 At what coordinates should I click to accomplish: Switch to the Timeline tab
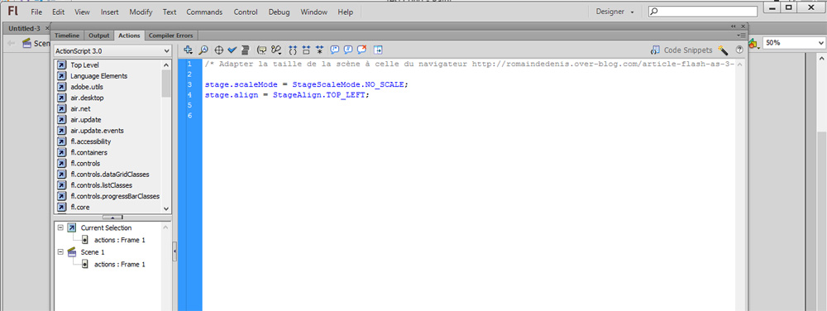tap(67, 36)
